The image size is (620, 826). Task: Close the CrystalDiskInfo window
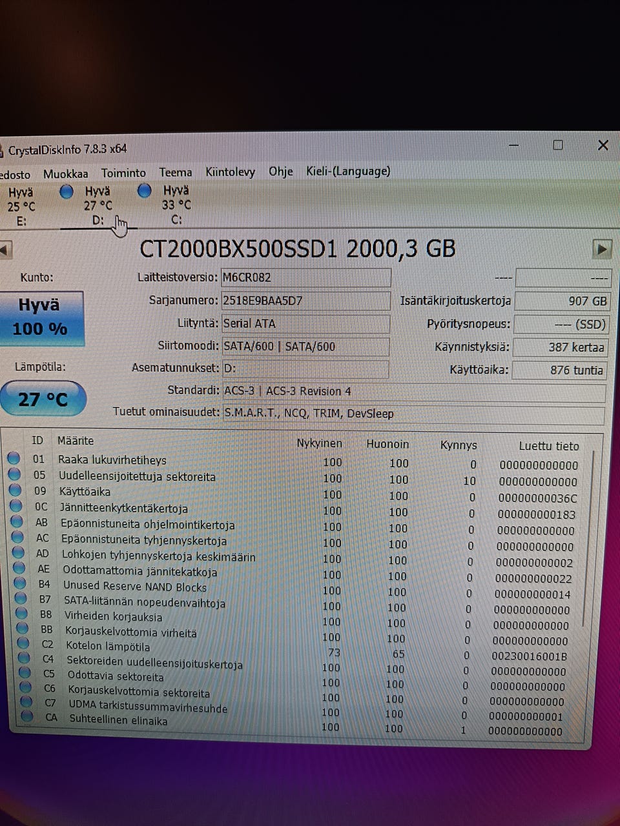603,145
